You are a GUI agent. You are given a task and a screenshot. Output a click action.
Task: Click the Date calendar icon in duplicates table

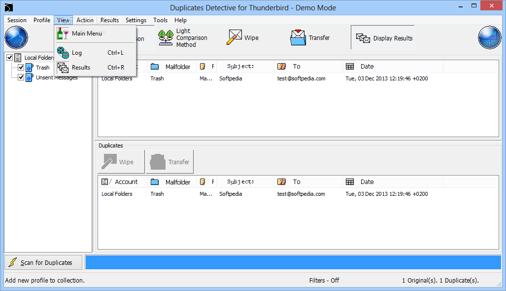350,182
